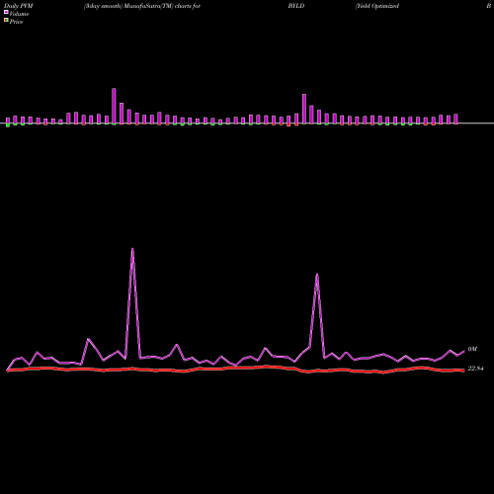This screenshot has height=494, width=494.
Task: Click the Volume legend color swatch
Action: (x=6, y=12)
